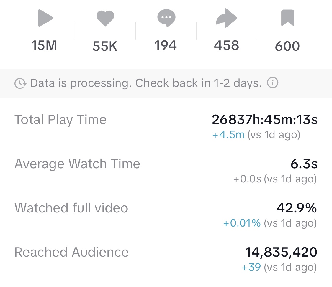332x287 pixels.
Task: Tap the 14,835,420 reached audience value
Action: point(281,252)
